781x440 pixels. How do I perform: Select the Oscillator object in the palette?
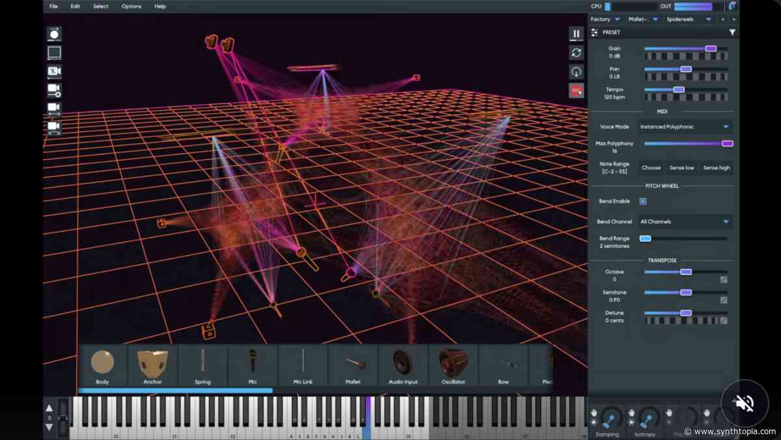tap(453, 366)
